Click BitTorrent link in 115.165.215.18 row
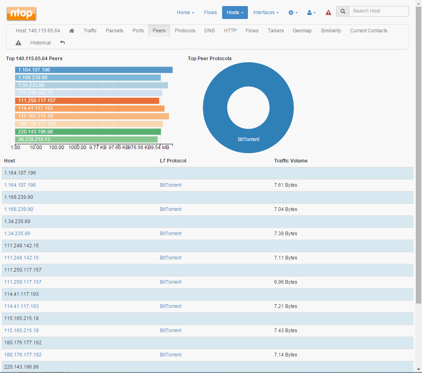The image size is (422, 373). click(171, 331)
